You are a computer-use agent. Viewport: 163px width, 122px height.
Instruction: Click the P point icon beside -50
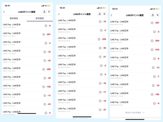coord(100,48)
